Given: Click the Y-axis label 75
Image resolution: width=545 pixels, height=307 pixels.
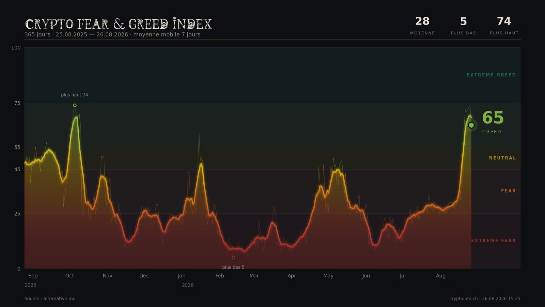Looking at the screenshot, I should point(17,103).
